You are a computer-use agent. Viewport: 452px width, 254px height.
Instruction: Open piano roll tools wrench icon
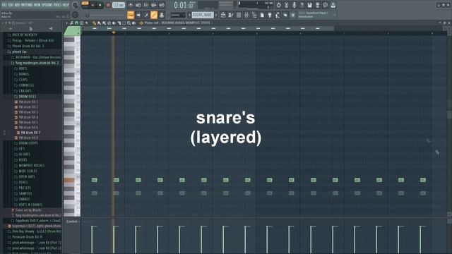pos(72,23)
